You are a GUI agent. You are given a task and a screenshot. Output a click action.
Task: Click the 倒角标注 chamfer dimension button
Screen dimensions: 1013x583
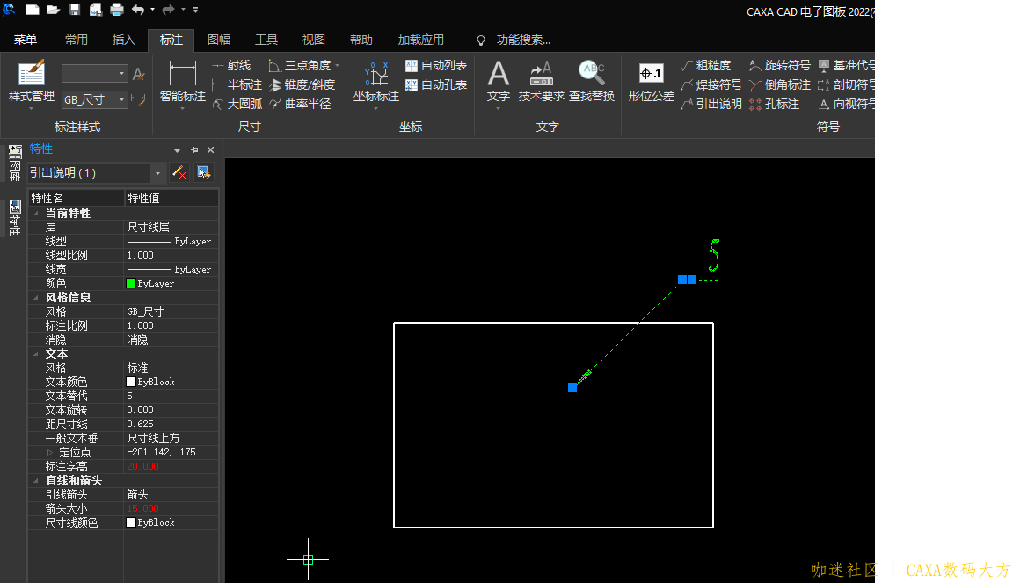click(779, 84)
